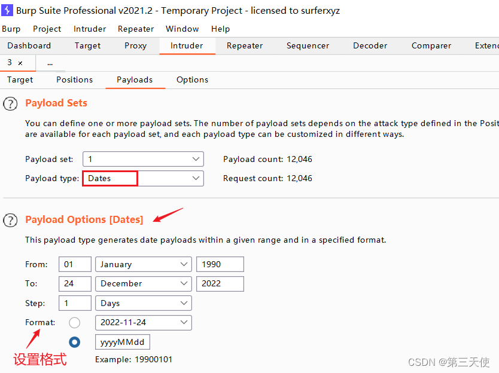Click the To day field 24
Image resolution: width=499 pixels, height=373 pixels.
[75, 284]
